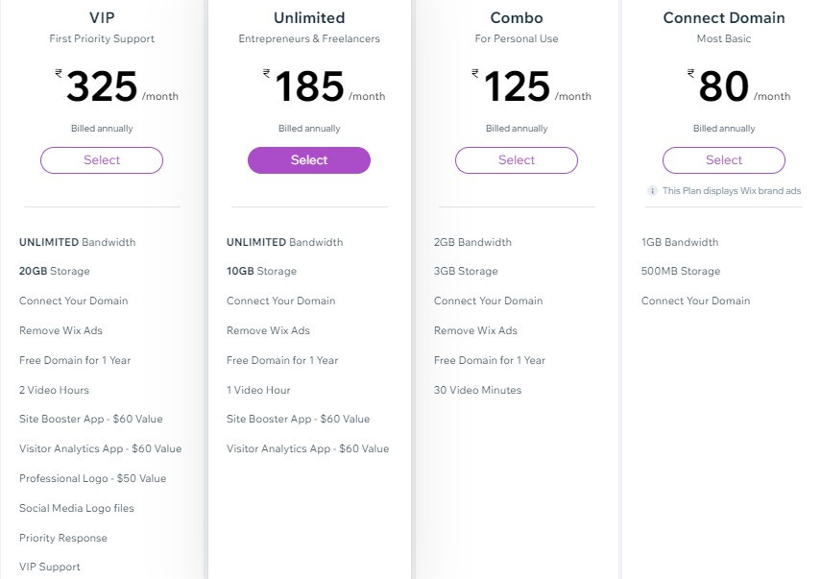Viewport: 821px width, 579px height.
Task: Click VIP Support at bottom of VIP plan
Action: pyautogui.click(x=50, y=567)
